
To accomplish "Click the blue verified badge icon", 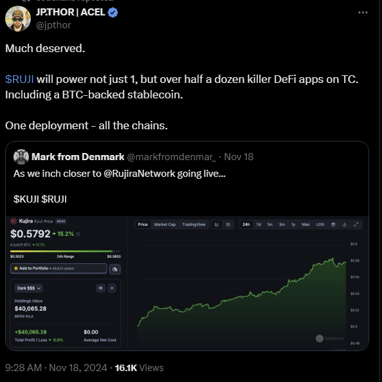I will click(113, 12).
